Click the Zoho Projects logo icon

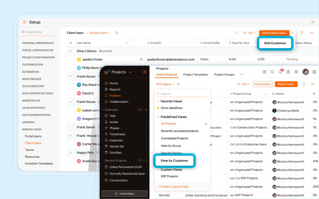[x=107, y=72]
